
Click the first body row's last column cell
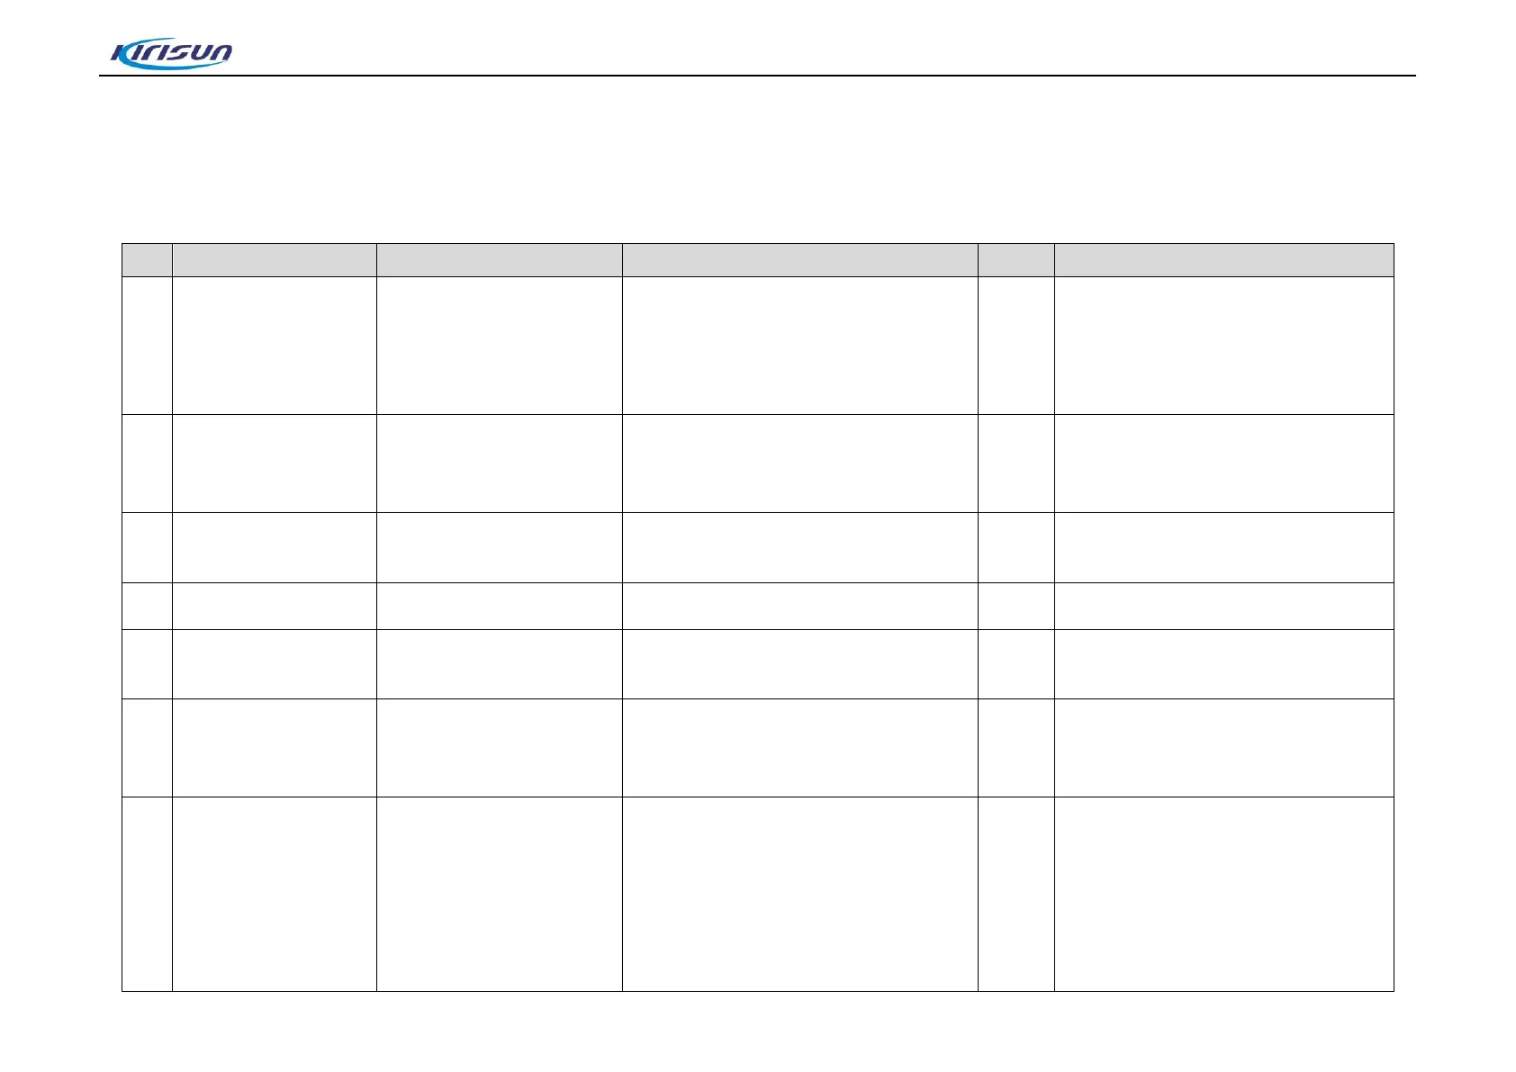(x=1223, y=346)
